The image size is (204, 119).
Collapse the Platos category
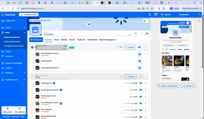click(x=146, y=77)
